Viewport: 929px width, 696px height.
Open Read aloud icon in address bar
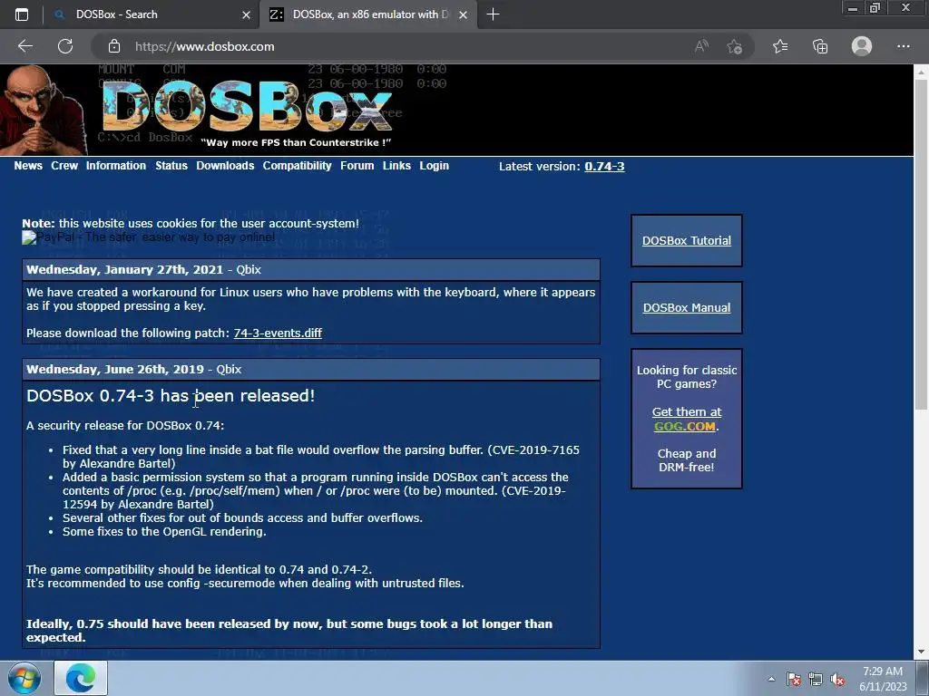click(701, 46)
